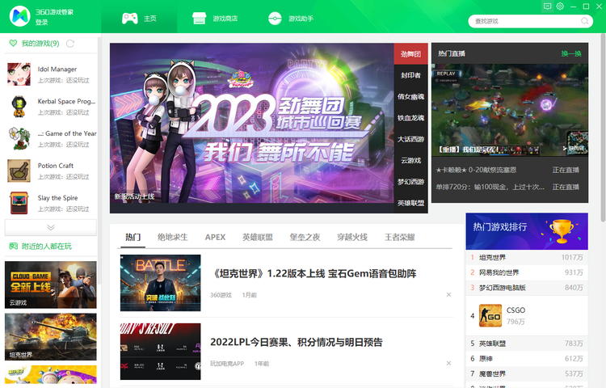
Task: Click the 2023 劲舞团 banner image
Action: click(x=252, y=123)
